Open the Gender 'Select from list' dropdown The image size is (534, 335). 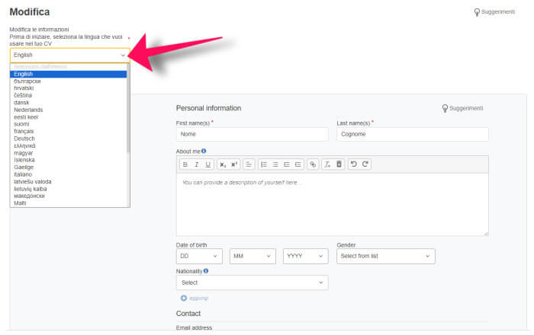tap(385, 257)
